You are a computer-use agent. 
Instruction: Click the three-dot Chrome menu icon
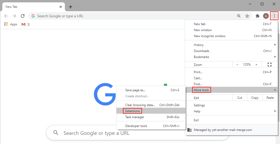(274, 16)
